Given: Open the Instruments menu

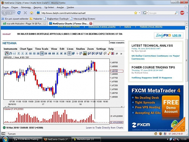Looking at the screenshot, I should click(x=10, y=49).
